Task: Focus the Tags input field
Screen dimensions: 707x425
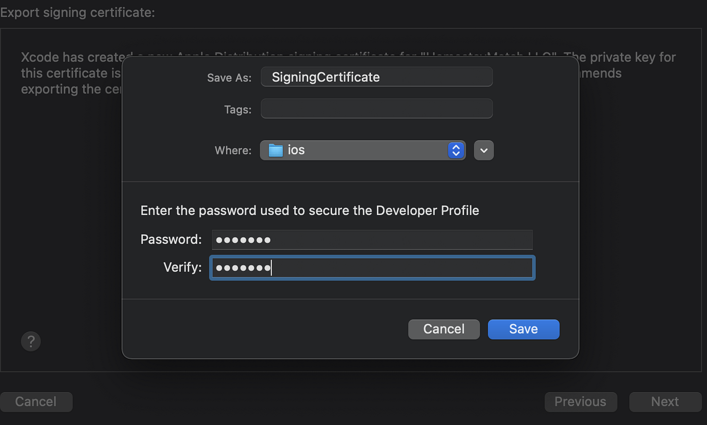Action: [x=376, y=109]
